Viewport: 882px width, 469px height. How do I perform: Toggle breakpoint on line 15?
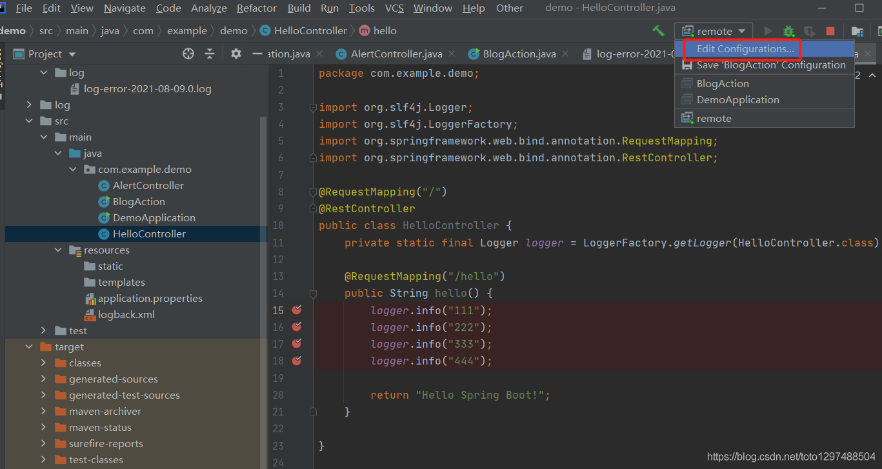[297, 310]
